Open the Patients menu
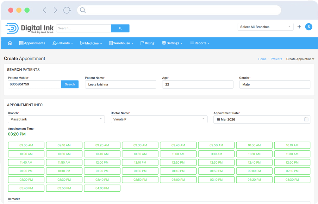318x204 pixels. [x=63, y=43]
